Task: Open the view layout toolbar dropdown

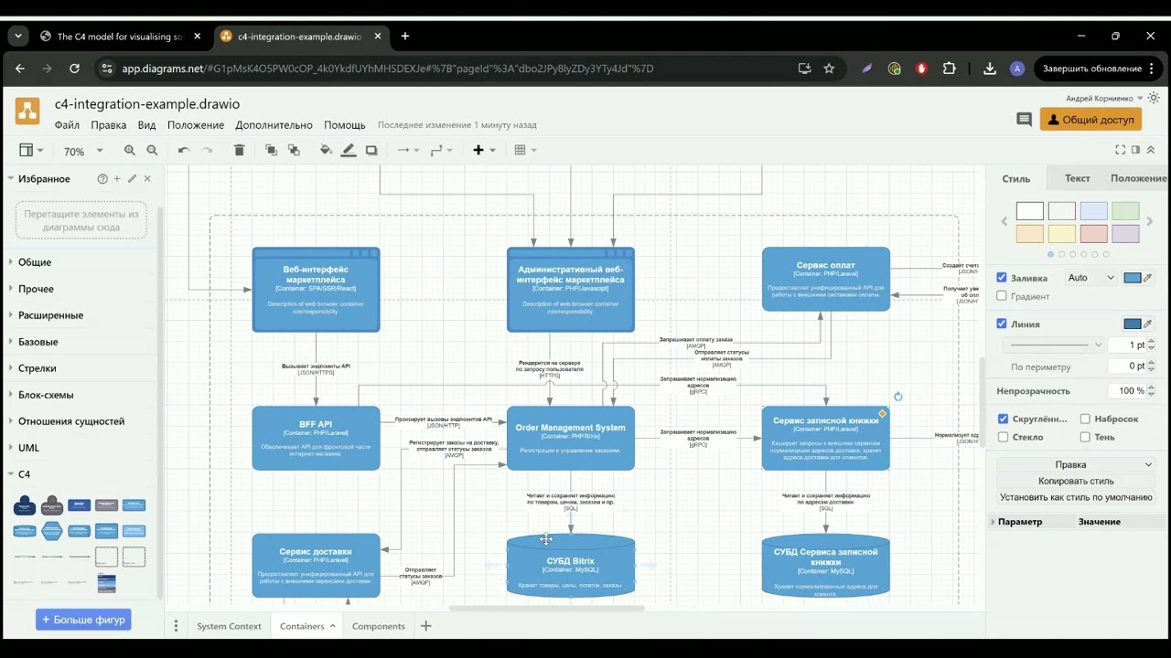Action: (x=31, y=151)
